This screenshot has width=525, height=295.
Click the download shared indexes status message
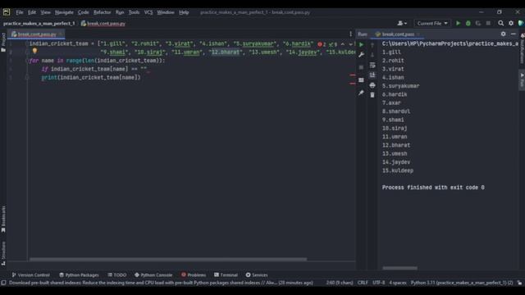pyautogui.click(x=161, y=283)
